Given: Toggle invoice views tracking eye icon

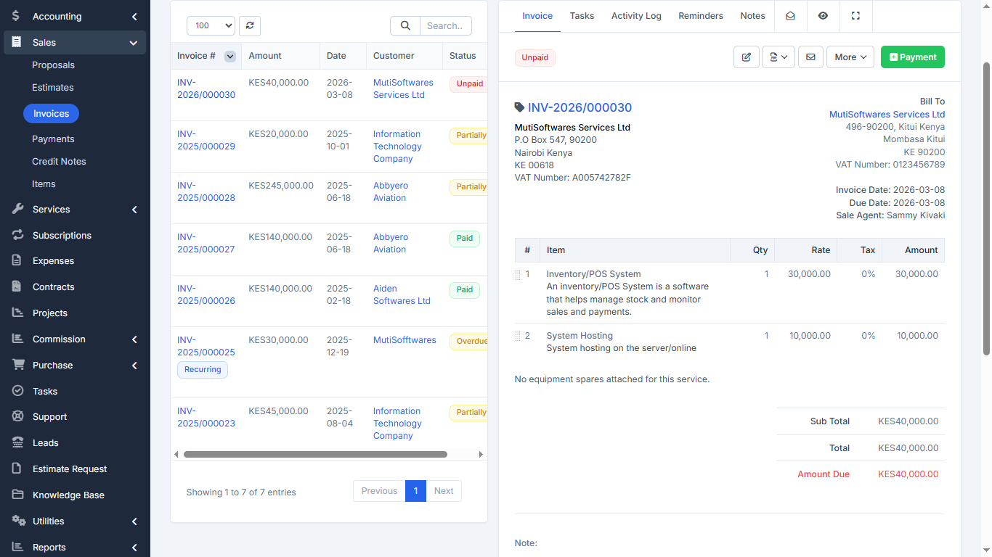Looking at the screenshot, I should pyautogui.click(x=823, y=15).
